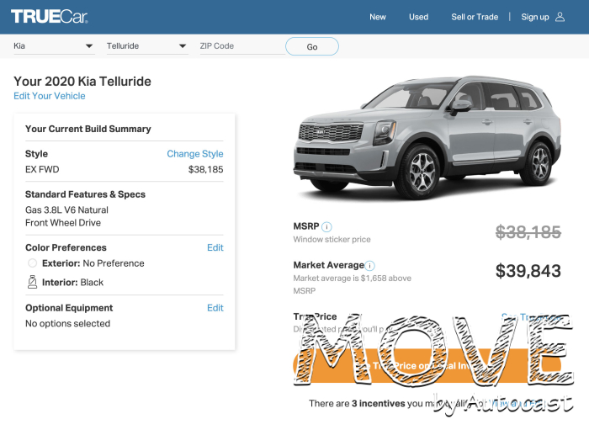Click the Sign up link

coord(534,17)
